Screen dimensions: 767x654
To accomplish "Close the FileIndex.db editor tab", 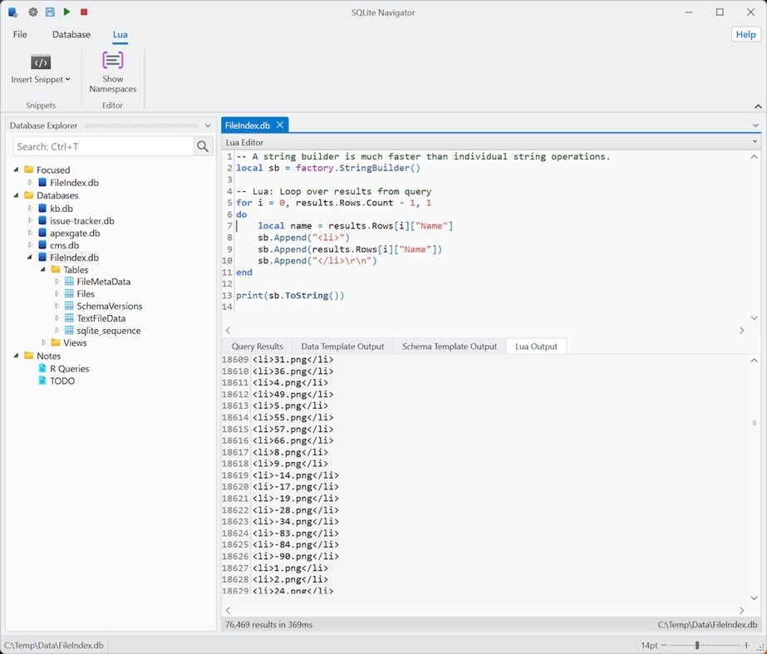I will (280, 125).
